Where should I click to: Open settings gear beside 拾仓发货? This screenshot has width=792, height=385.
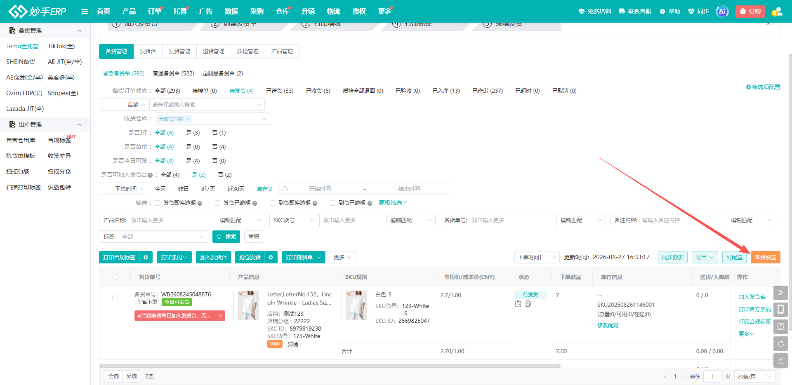click(x=271, y=257)
